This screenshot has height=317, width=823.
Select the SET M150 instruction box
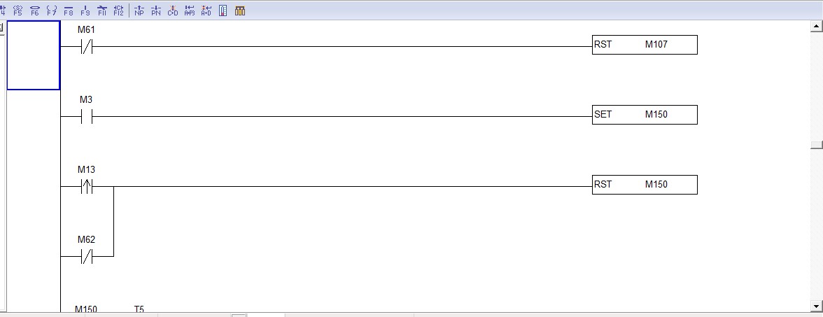[645, 115]
